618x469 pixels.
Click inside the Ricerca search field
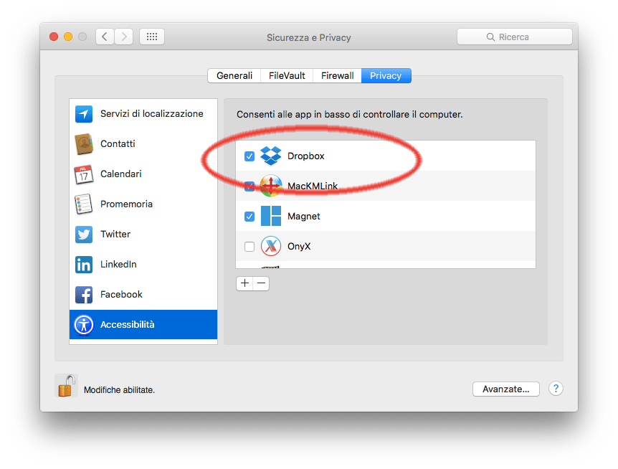(515, 37)
